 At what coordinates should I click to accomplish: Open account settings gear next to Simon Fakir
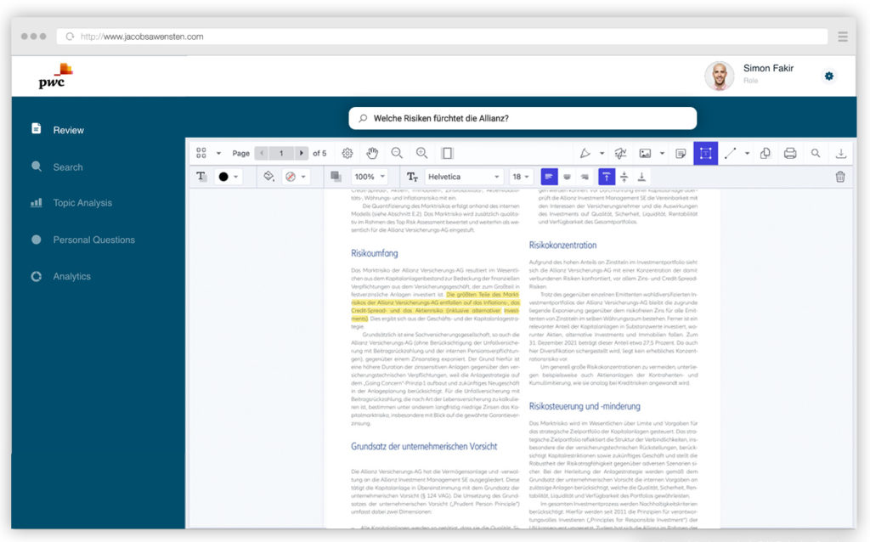829,76
